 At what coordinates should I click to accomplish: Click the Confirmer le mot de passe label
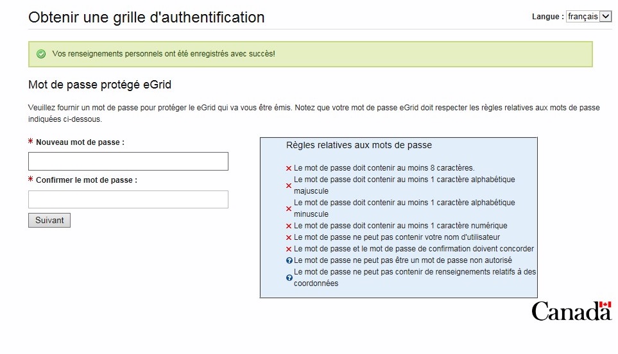coord(87,181)
